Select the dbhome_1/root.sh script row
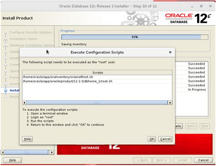This screenshot has height=166, width=216. pos(97,81)
